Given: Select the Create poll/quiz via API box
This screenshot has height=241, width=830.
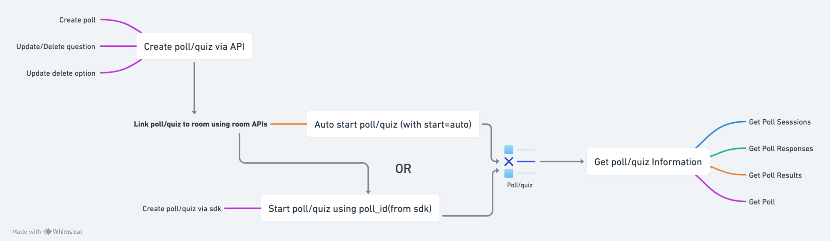Looking at the screenshot, I should tap(194, 46).
